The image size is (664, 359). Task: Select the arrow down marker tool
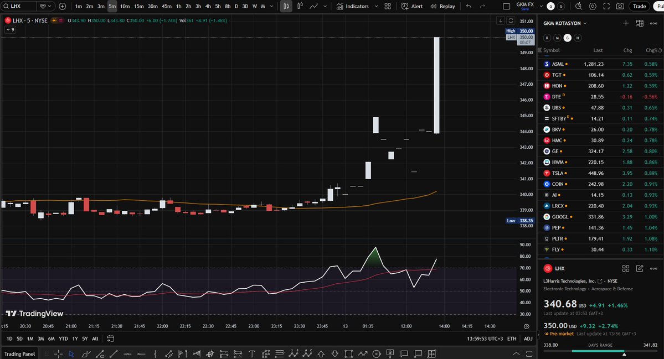tap(334, 354)
